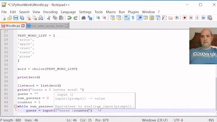Viewport: 217px width, 122px height.
Task: Click the counter = 1 code line
Action: [x=29, y=102]
